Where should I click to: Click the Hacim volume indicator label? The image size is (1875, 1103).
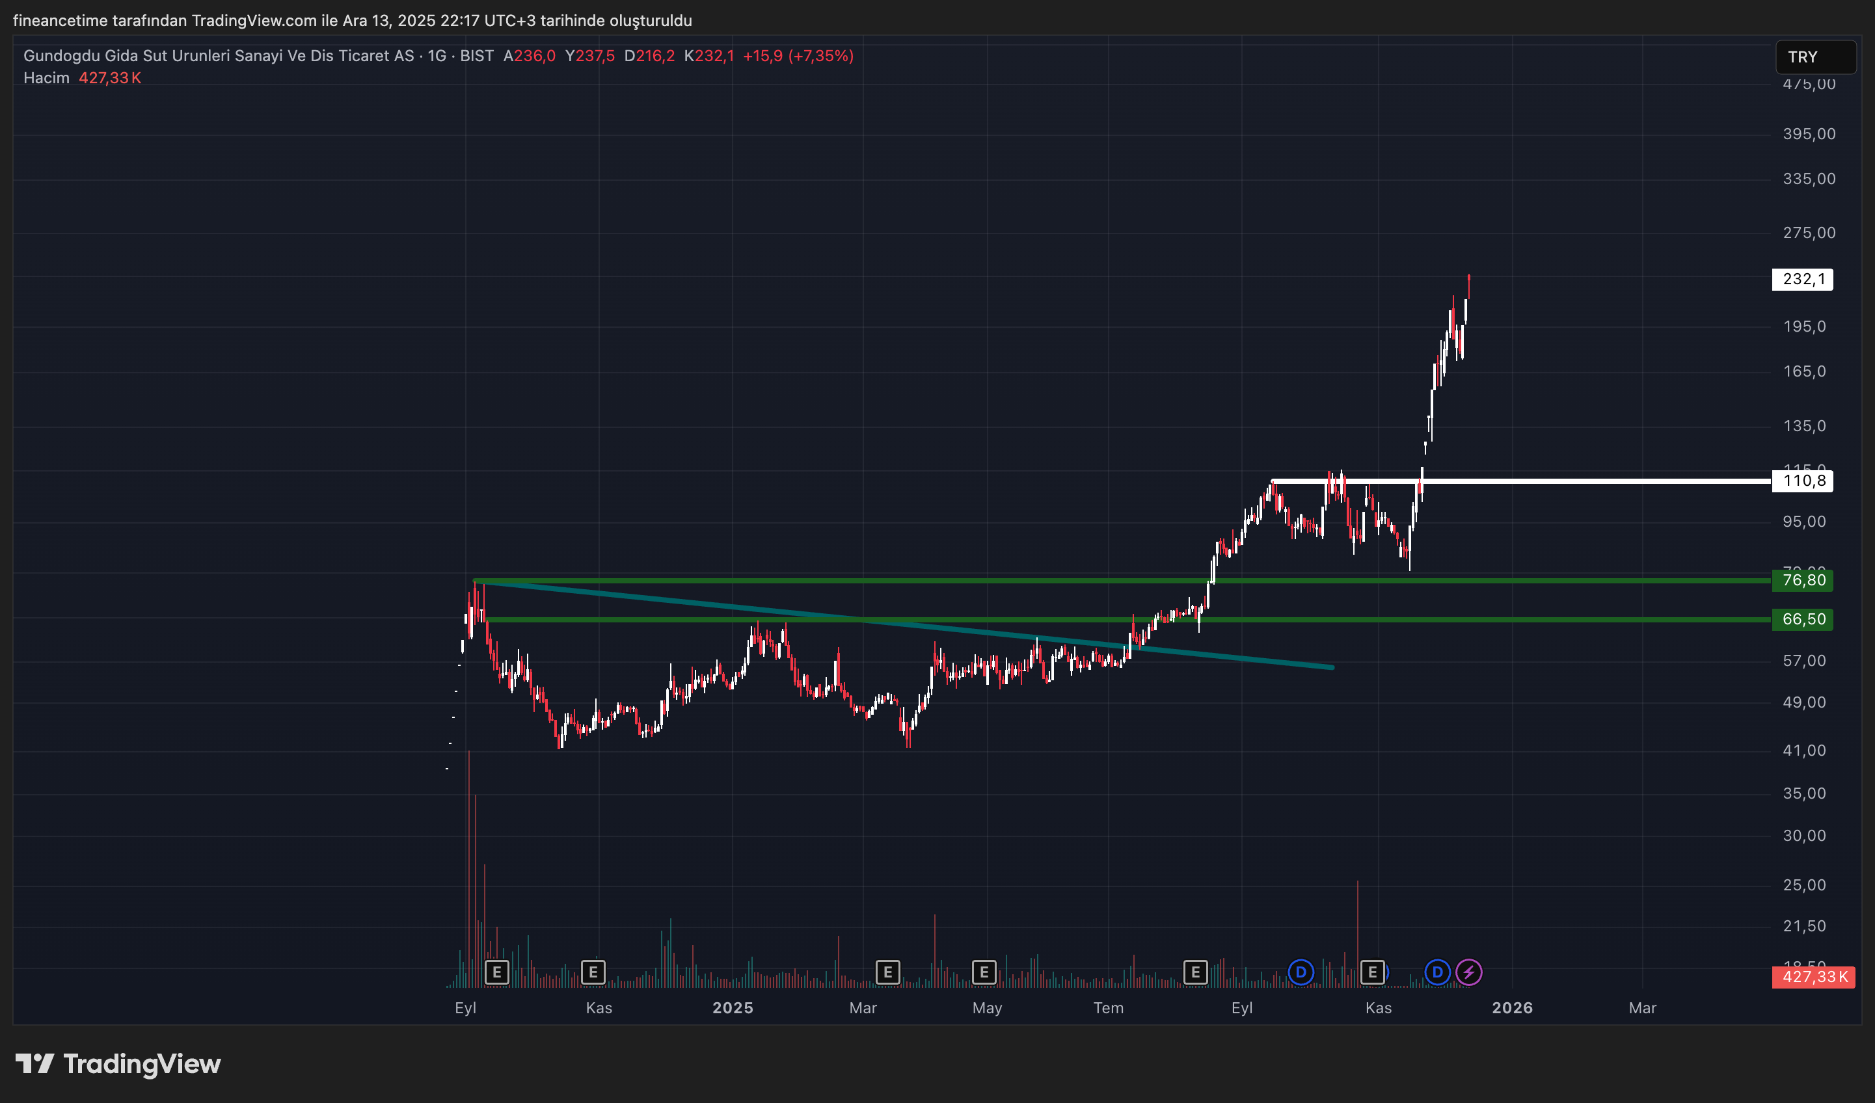[46, 78]
